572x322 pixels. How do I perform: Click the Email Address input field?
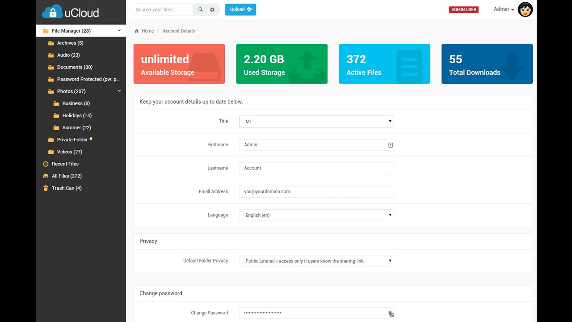316,192
